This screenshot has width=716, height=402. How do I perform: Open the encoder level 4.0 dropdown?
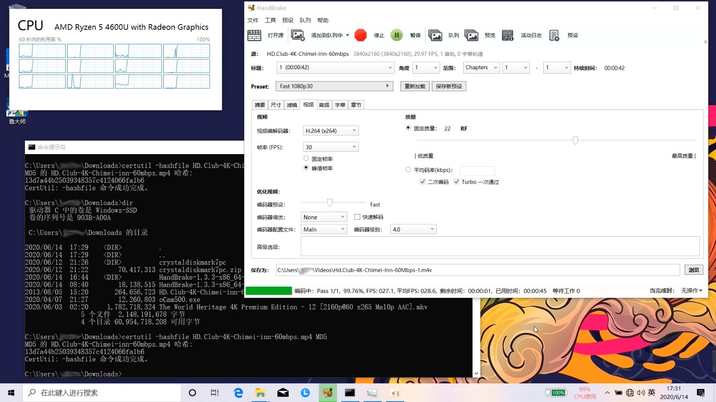click(413, 230)
